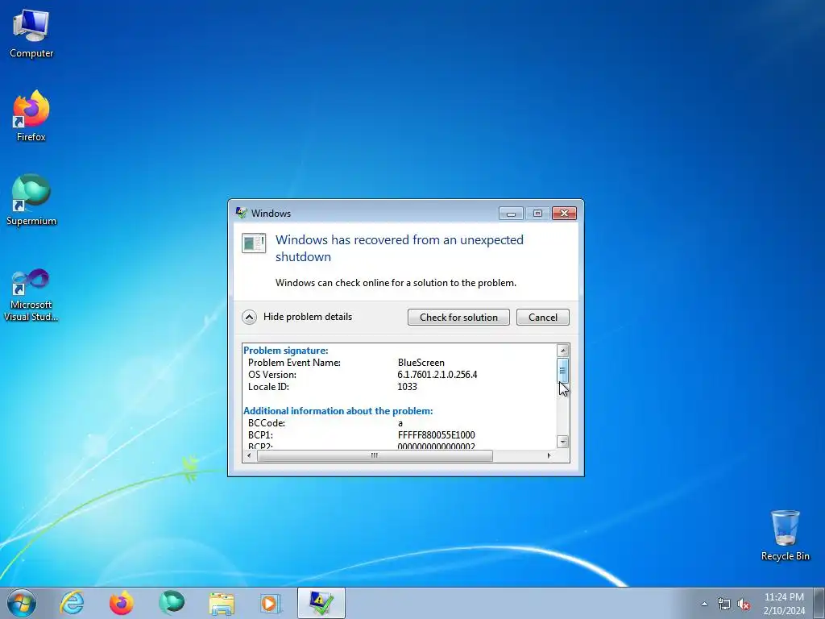Open the Computer desktop icon
The height and width of the screenshot is (619, 825).
coord(31,34)
